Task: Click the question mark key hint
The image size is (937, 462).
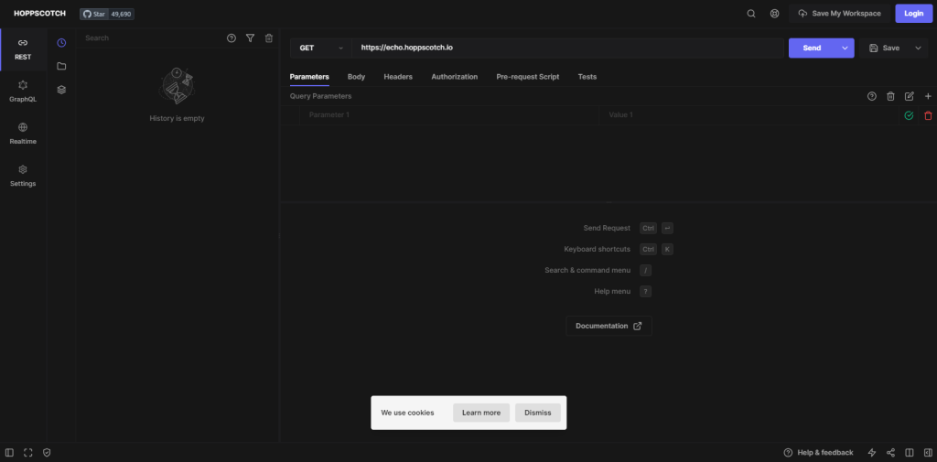Action: [x=645, y=292]
